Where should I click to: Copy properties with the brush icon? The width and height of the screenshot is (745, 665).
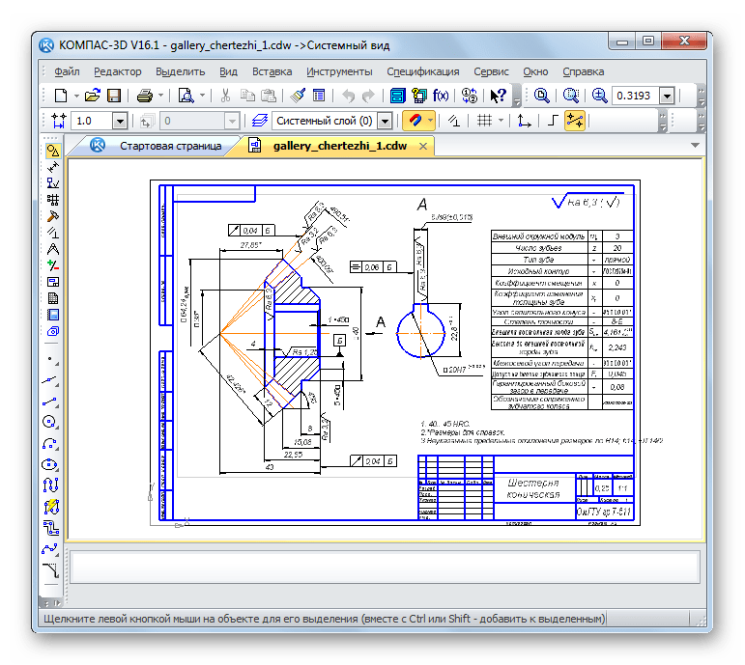299,96
